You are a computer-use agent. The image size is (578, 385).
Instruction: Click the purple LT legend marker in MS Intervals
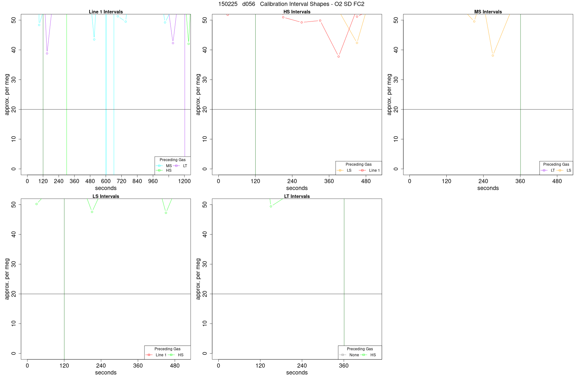pyautogui.click(x=544, y=170)
